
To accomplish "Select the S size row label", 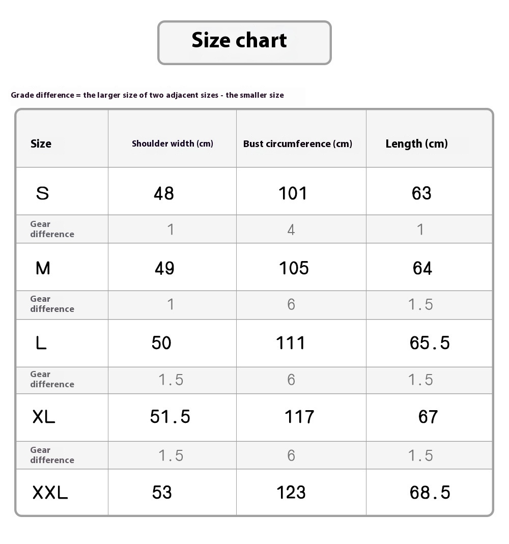I will [43, 193].
